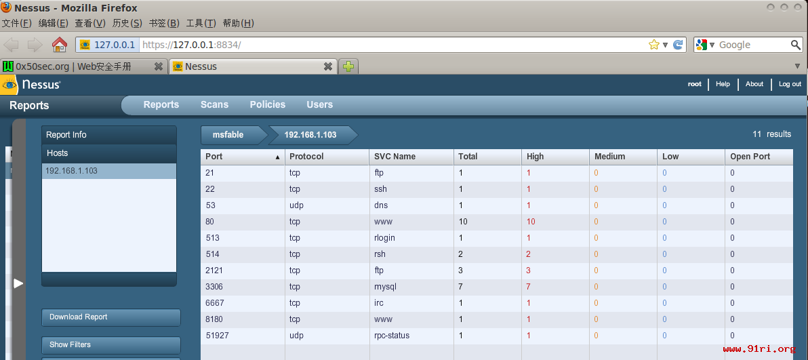
Task: Open the 帮助(H) menu
Action: 239,23
